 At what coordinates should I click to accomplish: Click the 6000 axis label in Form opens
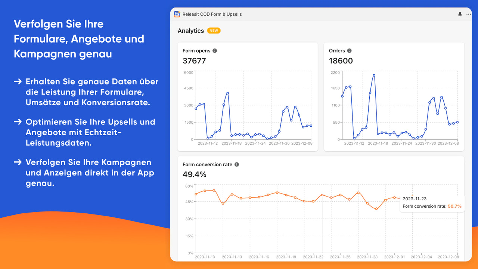coord(189,72)
